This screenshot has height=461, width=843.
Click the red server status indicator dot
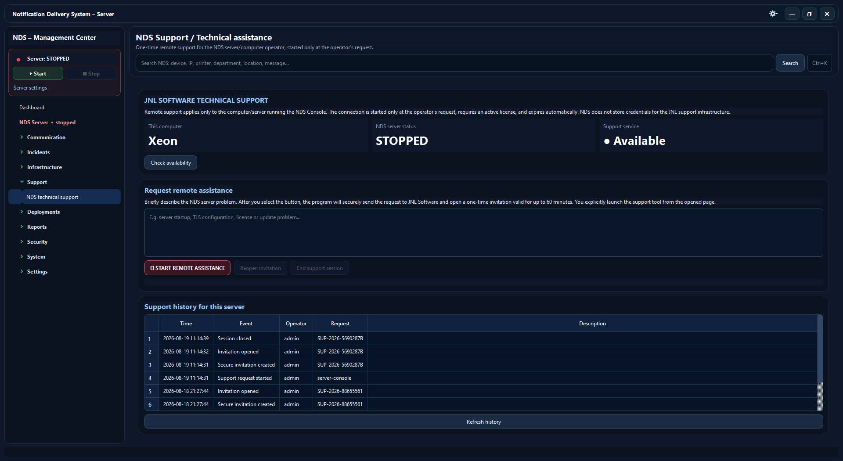(x=18, y=59)
